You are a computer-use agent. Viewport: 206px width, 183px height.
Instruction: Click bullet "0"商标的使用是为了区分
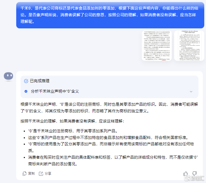pos(111,147)
